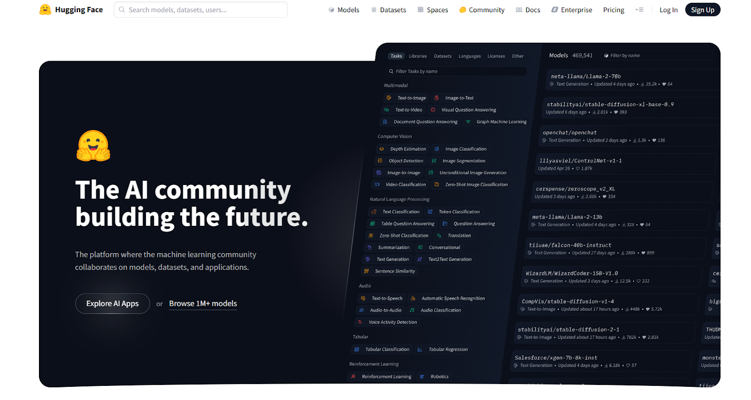Click the search magnifier icon
The height and width of the screenshot is (400, 751).
click(122, 10)
